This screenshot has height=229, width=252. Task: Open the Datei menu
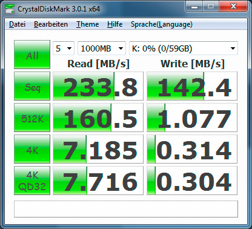point(18,24)
